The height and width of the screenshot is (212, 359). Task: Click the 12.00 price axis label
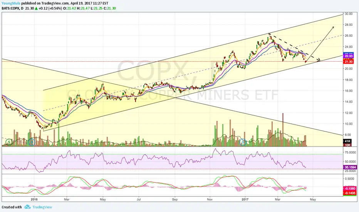click(349, 113)
